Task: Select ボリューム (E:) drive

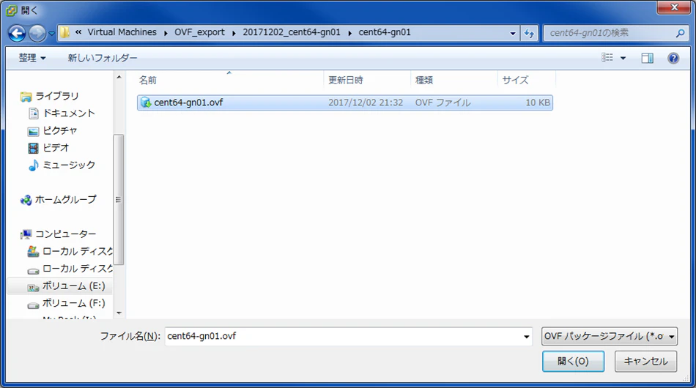Action: (x=73, y=286)
